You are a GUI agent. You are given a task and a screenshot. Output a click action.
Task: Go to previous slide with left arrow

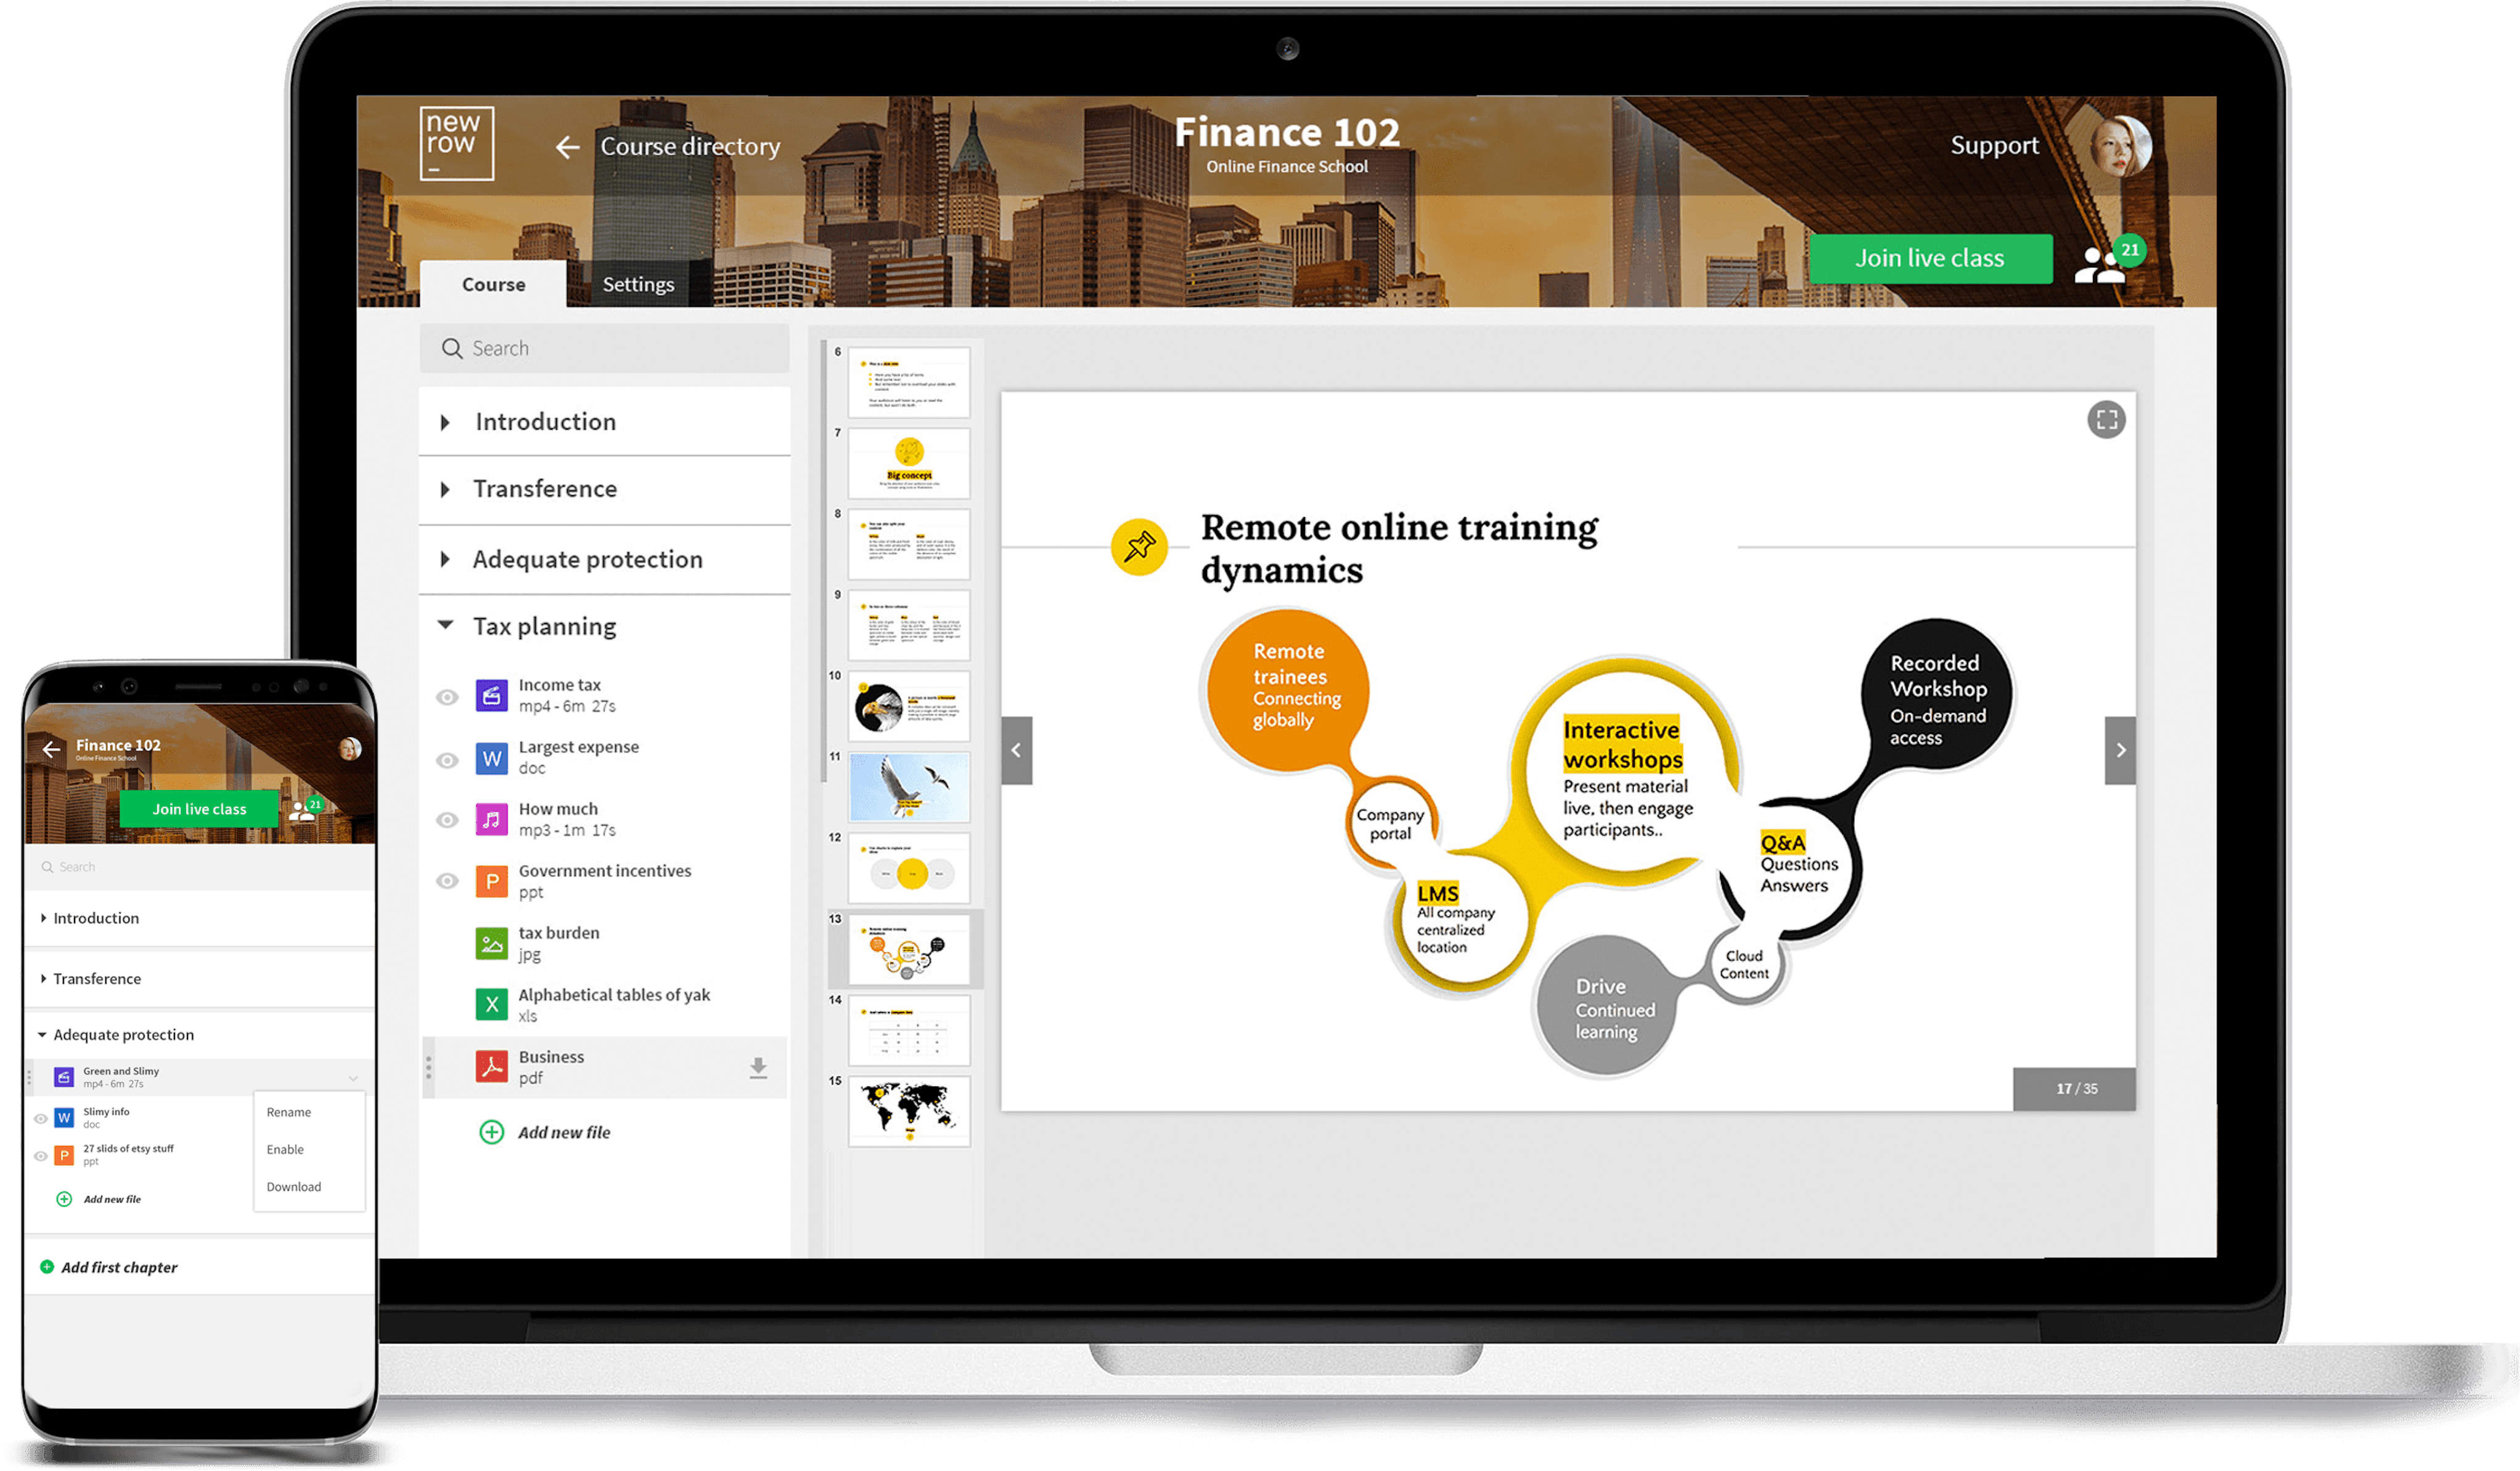click(x=1016, y=750)
